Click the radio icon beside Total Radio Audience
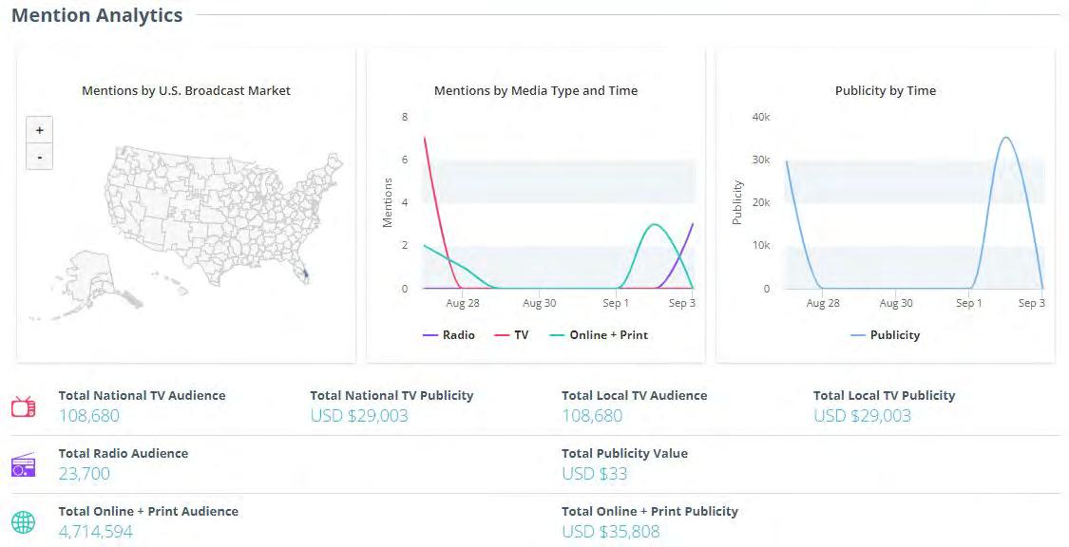This screenshot has width=1069, height=547. [24, 465]
